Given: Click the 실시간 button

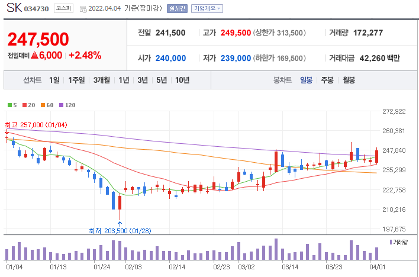Looking at the screenshot, I should click(177, 8).
